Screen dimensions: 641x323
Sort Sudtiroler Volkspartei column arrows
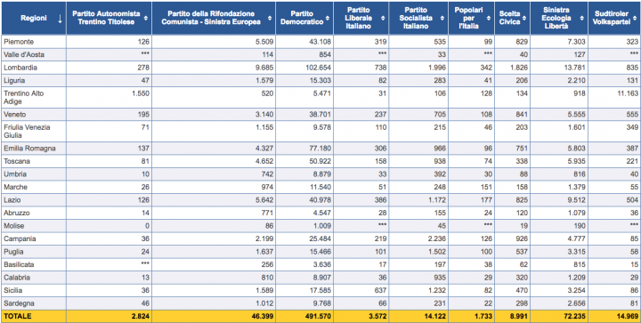pos(635,19)
